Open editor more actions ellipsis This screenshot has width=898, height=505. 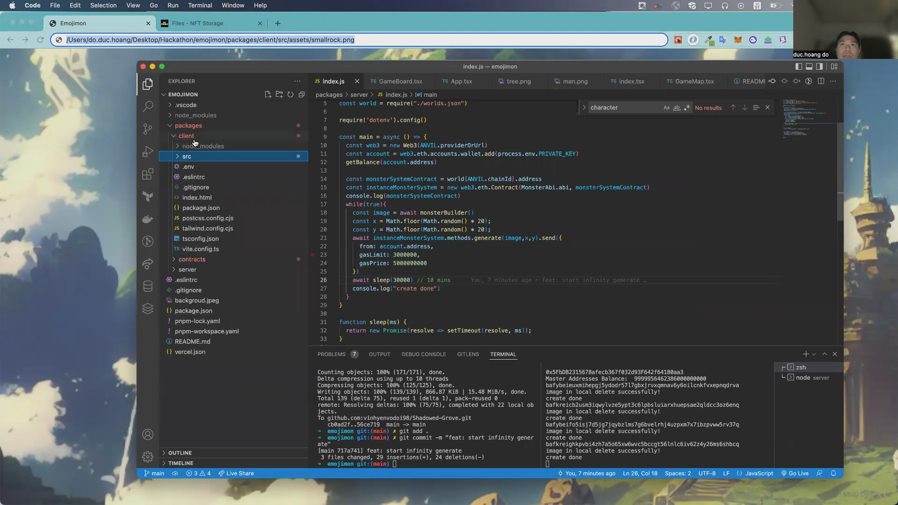(x=833, y=81)
